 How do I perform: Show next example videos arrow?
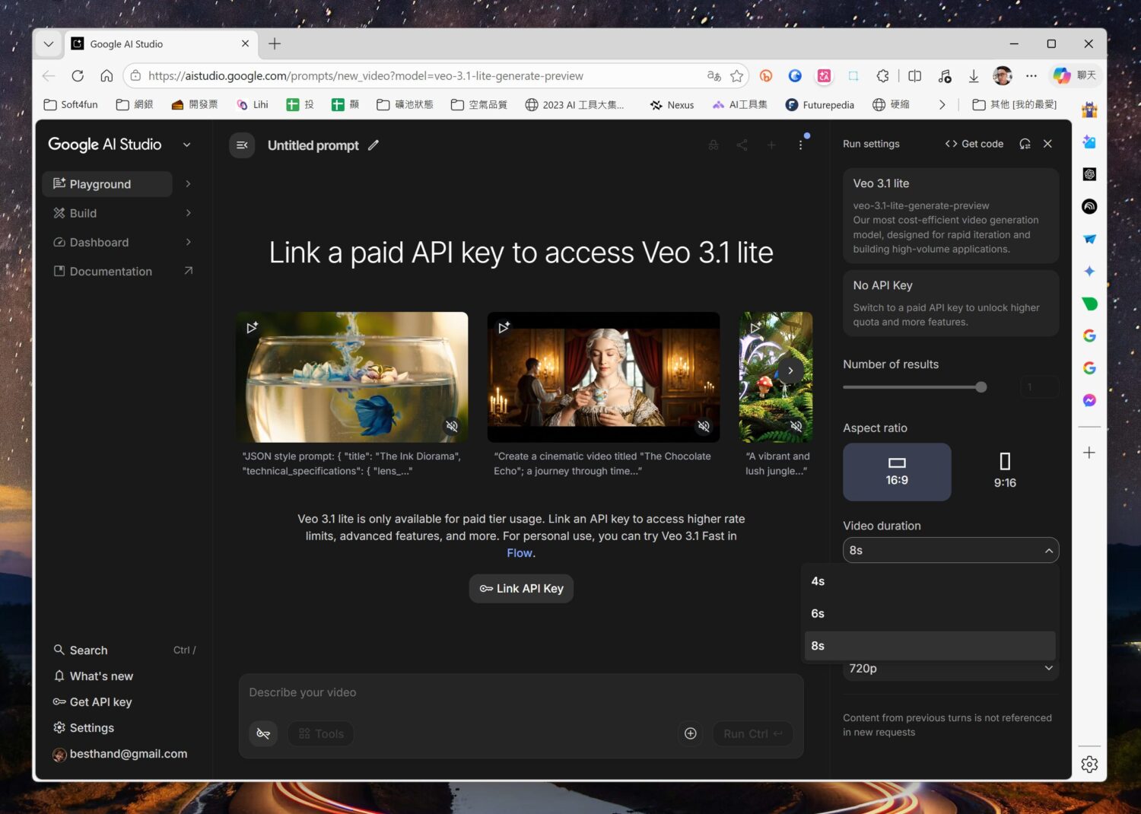790,370
